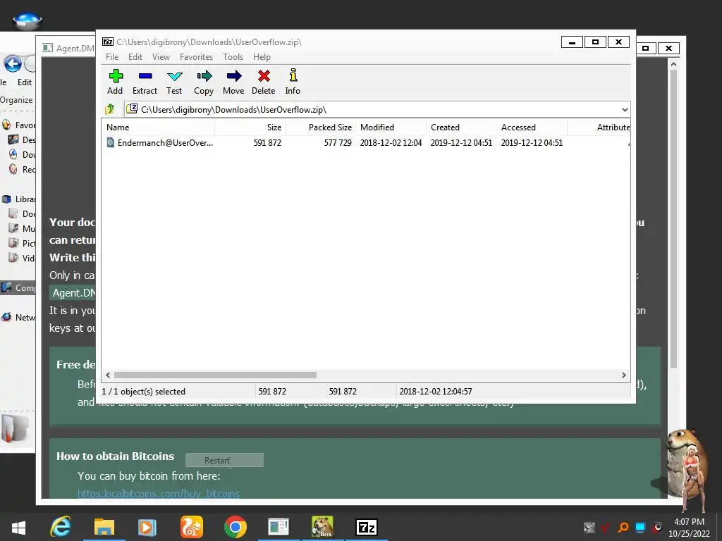Open the File menu in 7-Zip

click(112, 57)
